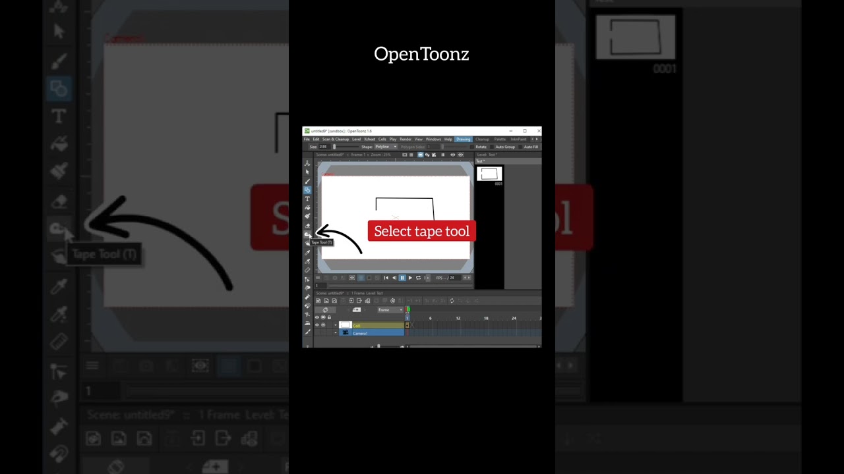Switch to the Cleanup room tab

tap(482, 139)
